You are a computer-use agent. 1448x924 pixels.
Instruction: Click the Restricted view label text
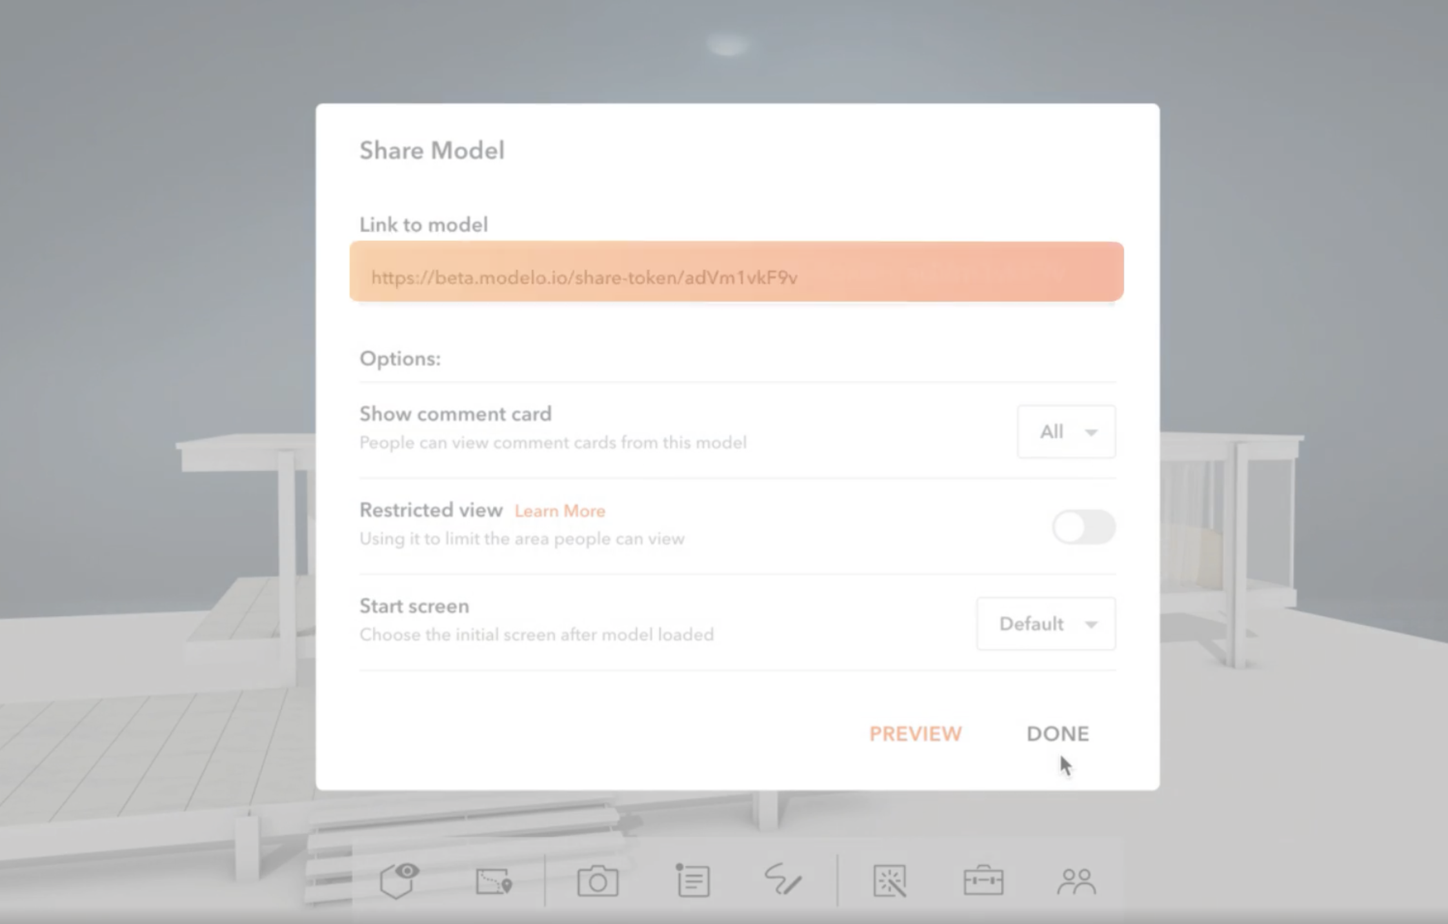pos(431,510)
